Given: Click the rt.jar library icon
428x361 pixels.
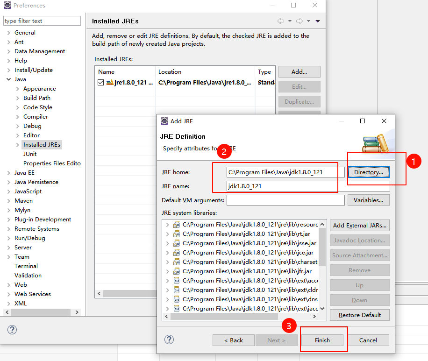Looking at the screenshot, I should click(177, 234).
